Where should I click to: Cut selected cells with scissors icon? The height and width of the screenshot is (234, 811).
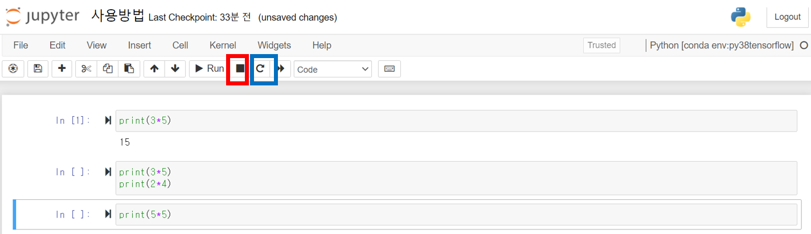[86, 69]
